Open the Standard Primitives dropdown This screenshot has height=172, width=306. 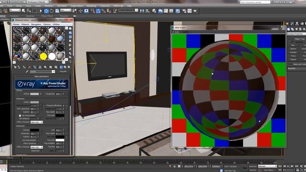[296, 34]
